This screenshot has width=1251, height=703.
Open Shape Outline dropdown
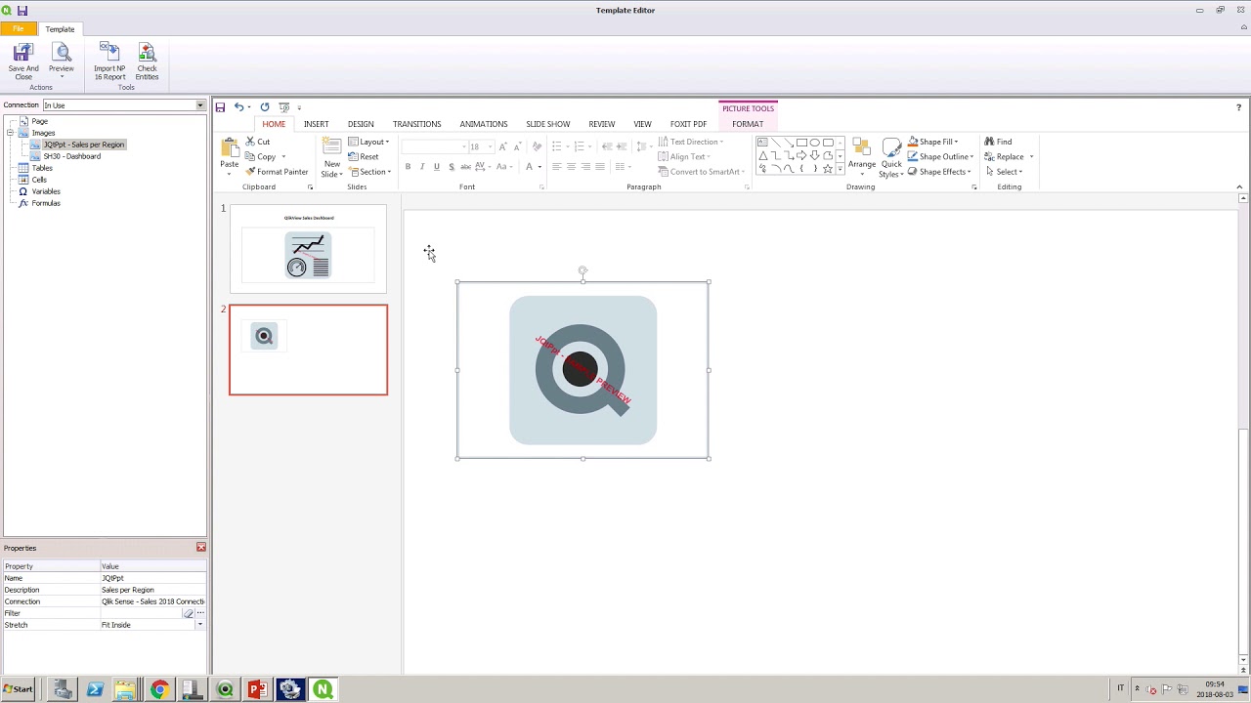[x=939, y=156]
